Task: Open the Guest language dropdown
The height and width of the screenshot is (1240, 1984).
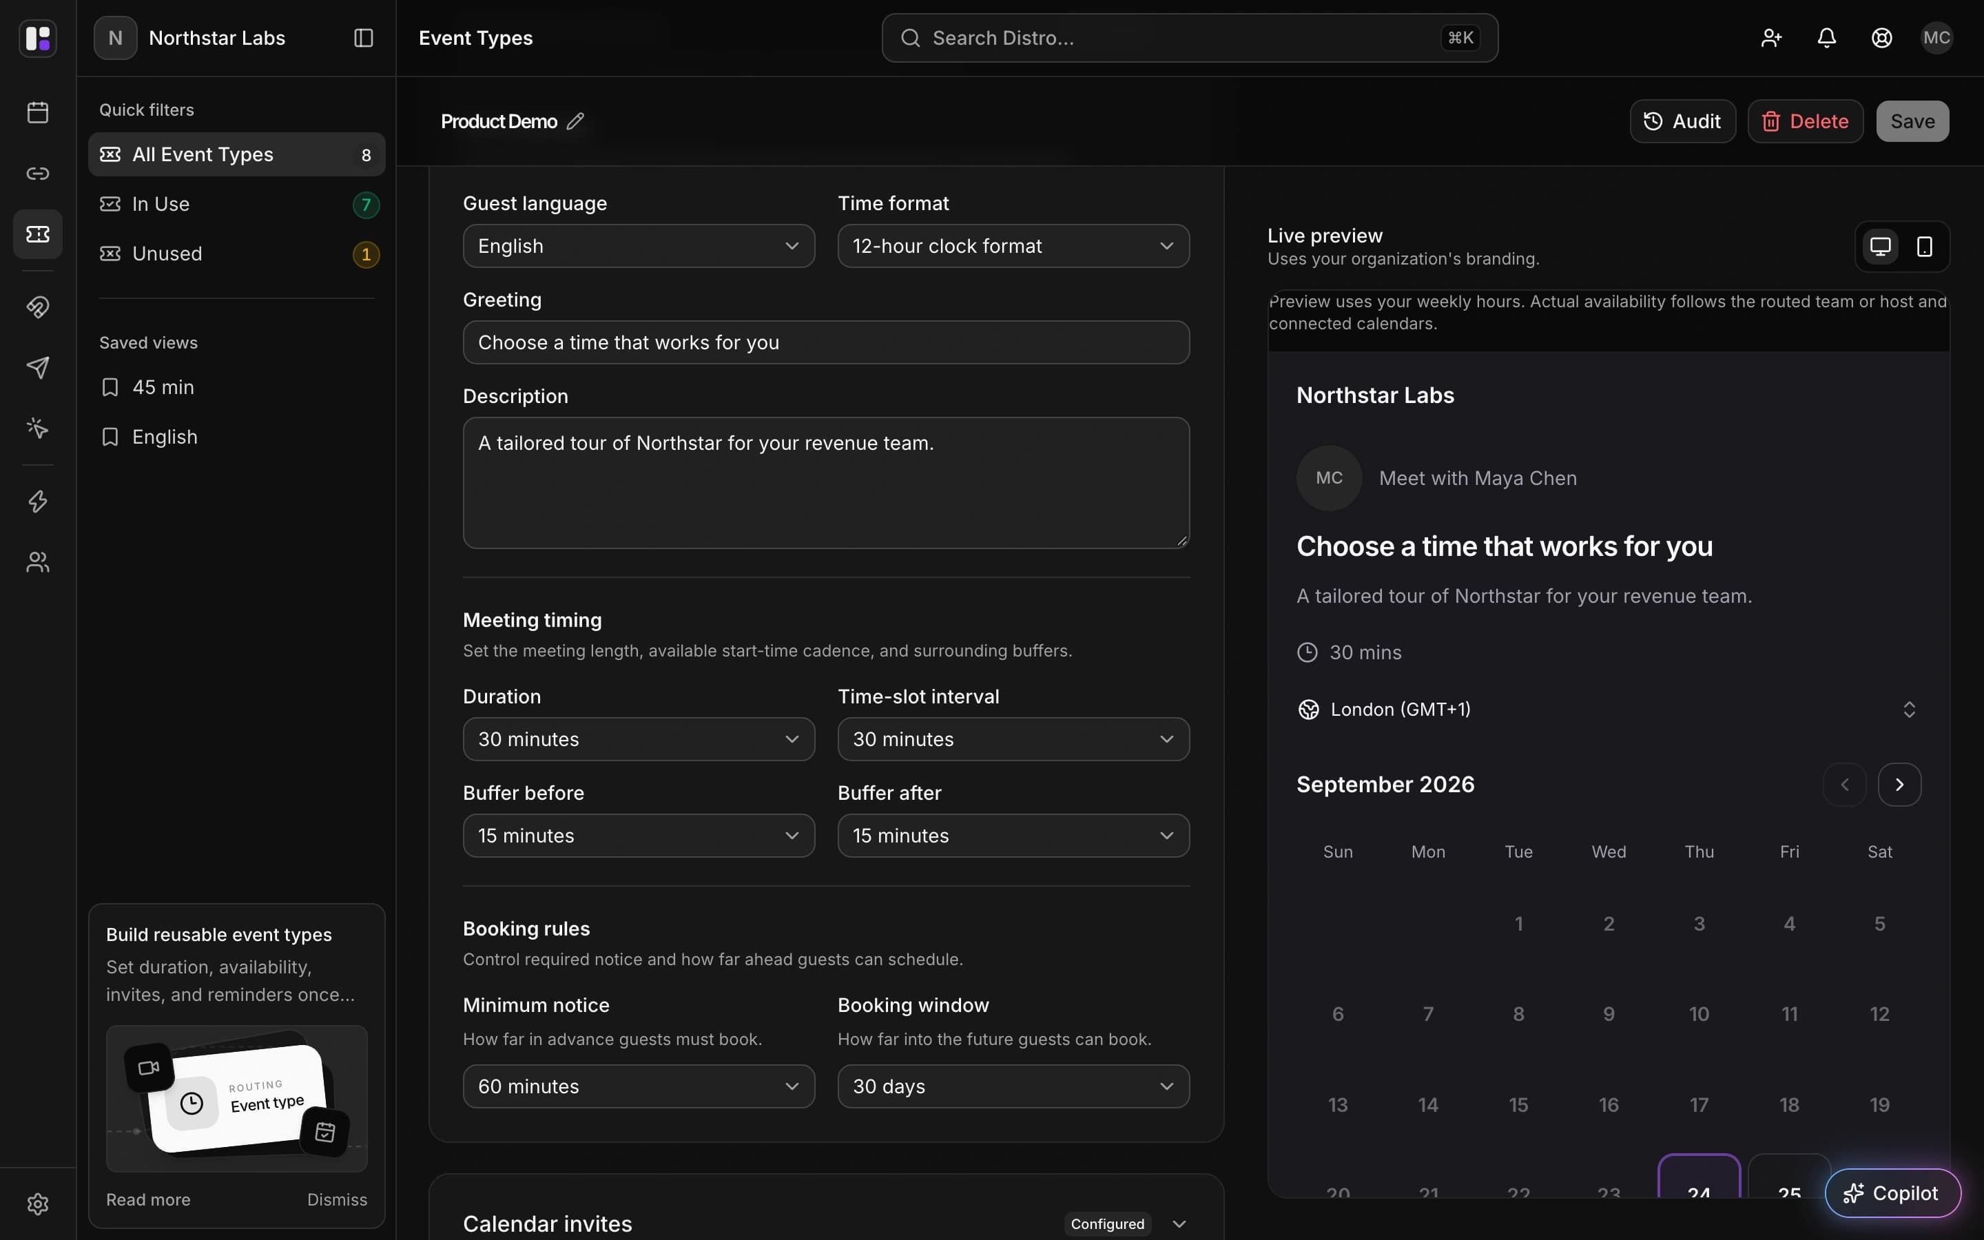Action: point(639,246)
